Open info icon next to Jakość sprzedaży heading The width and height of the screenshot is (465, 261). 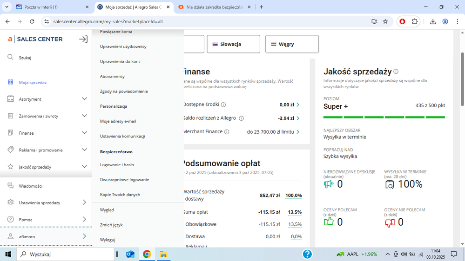tap(396, 72)
